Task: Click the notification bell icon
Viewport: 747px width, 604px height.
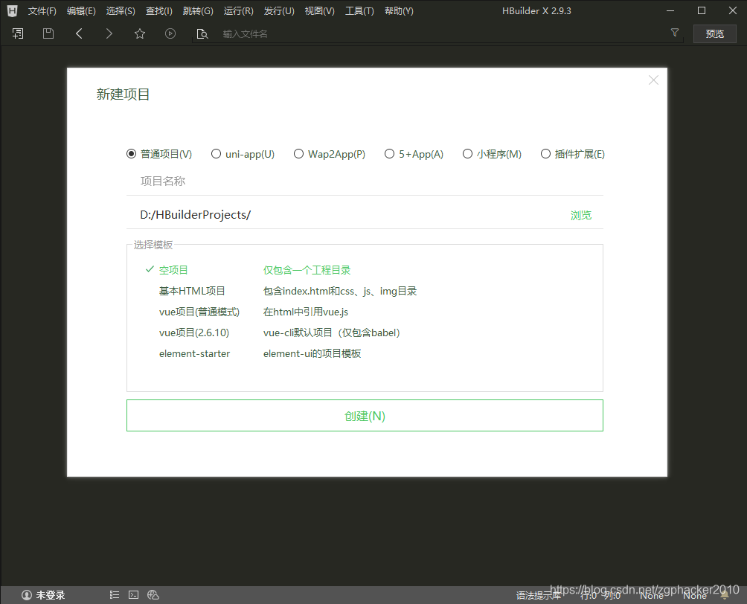Action: [725, 594]
